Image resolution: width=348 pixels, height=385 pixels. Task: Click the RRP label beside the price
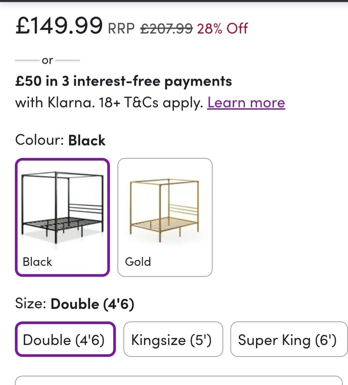(x=121, y=29)
